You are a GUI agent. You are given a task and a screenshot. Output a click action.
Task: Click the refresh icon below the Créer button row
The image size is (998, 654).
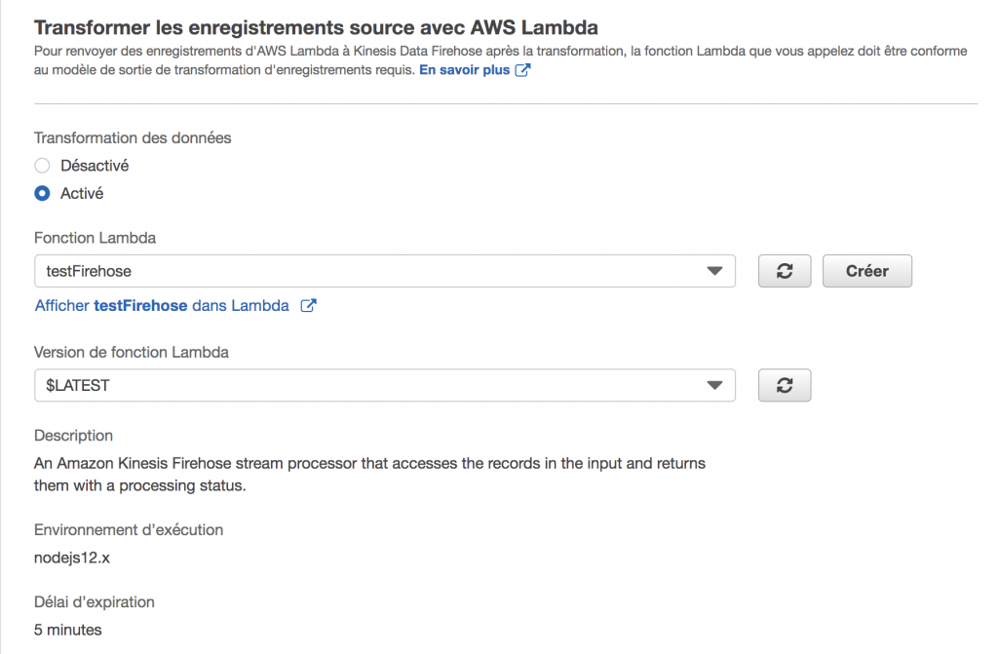point(784,385)
